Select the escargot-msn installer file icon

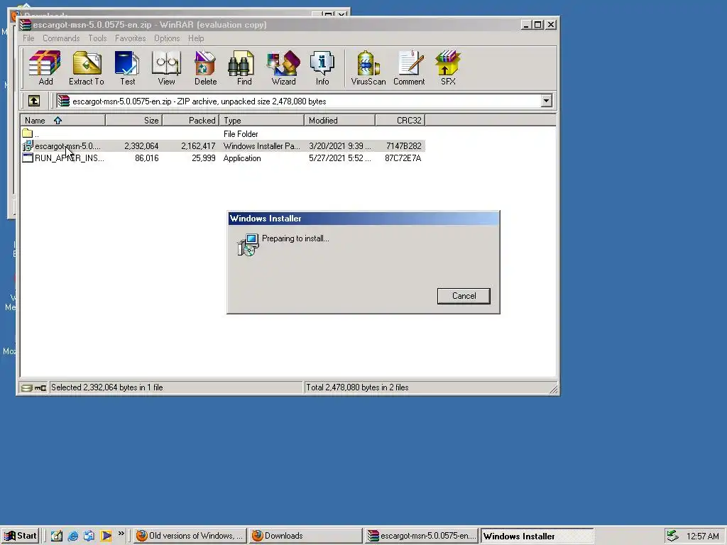[x=28, y=146]
